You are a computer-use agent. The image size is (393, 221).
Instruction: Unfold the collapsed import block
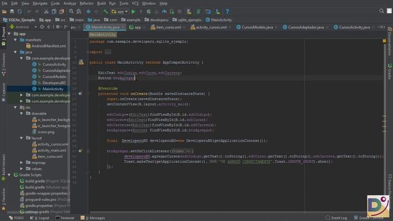click(x=108, y=52)
